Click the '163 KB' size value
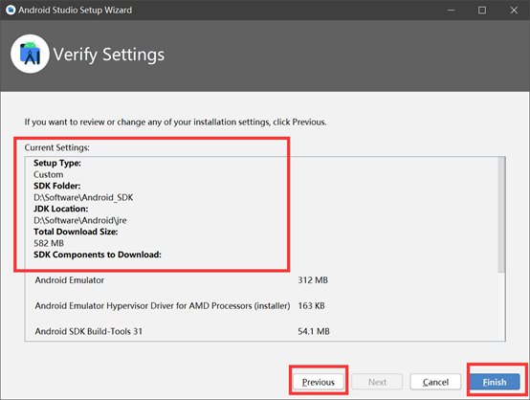530x400 pixels. click(311, 305)
